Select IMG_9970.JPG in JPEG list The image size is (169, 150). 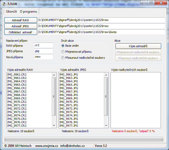click(x=69, y=102)
